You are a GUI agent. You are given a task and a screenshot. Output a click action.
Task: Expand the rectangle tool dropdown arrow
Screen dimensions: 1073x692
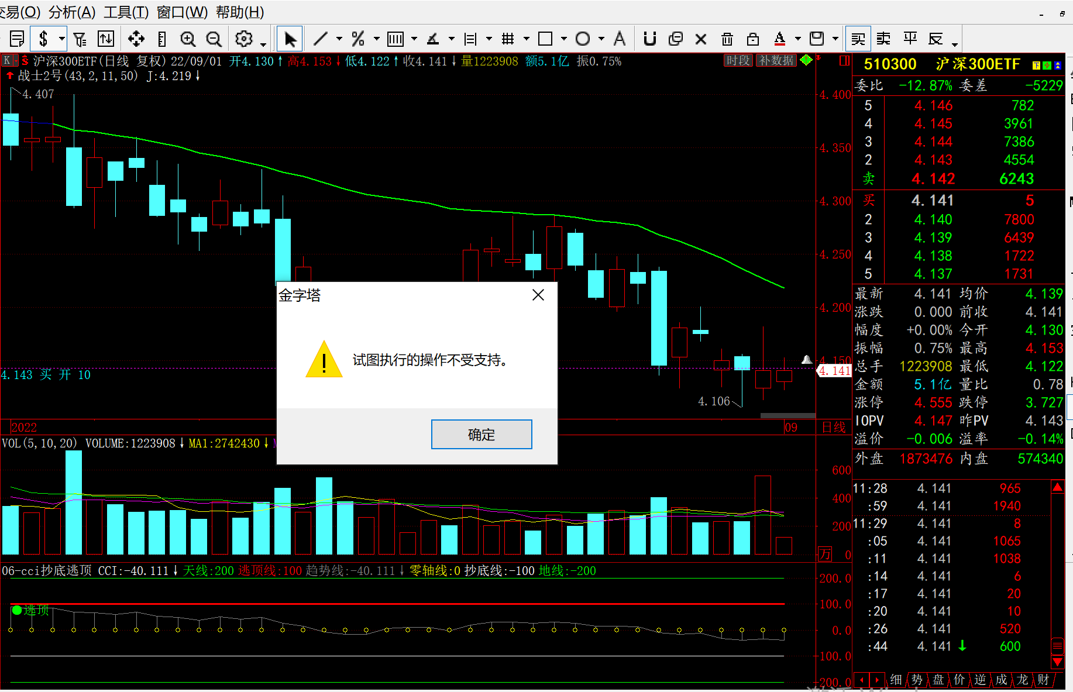564,39
